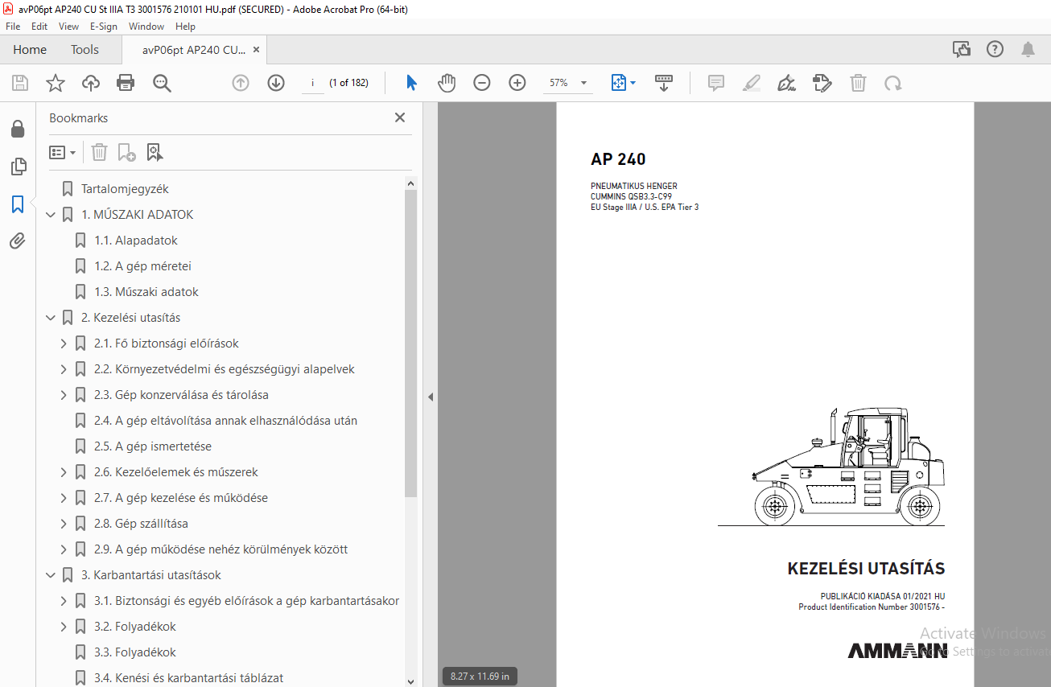Open the Edit menu
The image size is (1051, 687).
pos(39,27)
